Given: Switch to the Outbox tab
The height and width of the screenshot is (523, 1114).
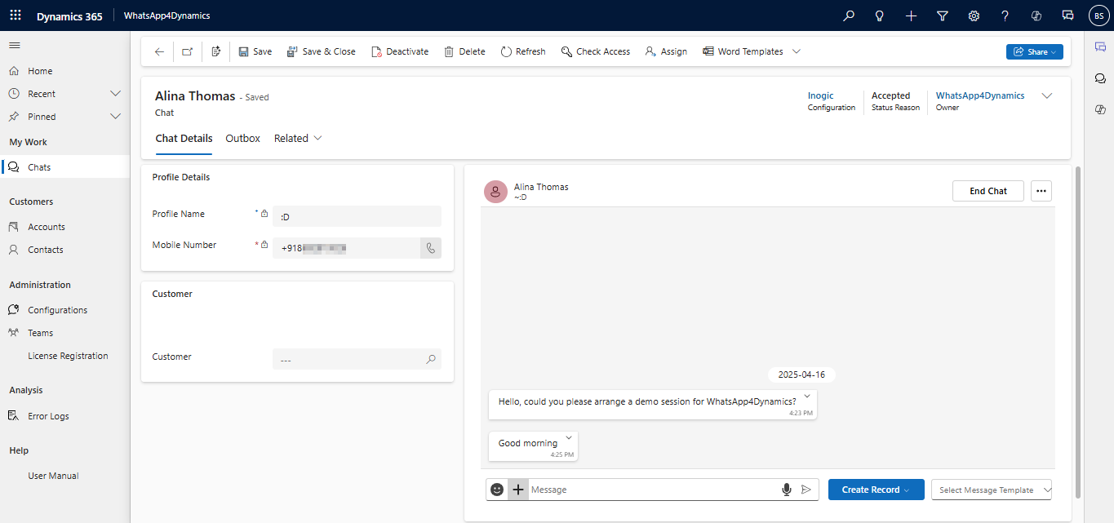Looking at the screenshot, I should point(242,139).
